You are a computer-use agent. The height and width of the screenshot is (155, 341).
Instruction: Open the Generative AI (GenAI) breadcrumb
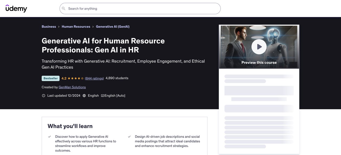(x=113, y=27)
